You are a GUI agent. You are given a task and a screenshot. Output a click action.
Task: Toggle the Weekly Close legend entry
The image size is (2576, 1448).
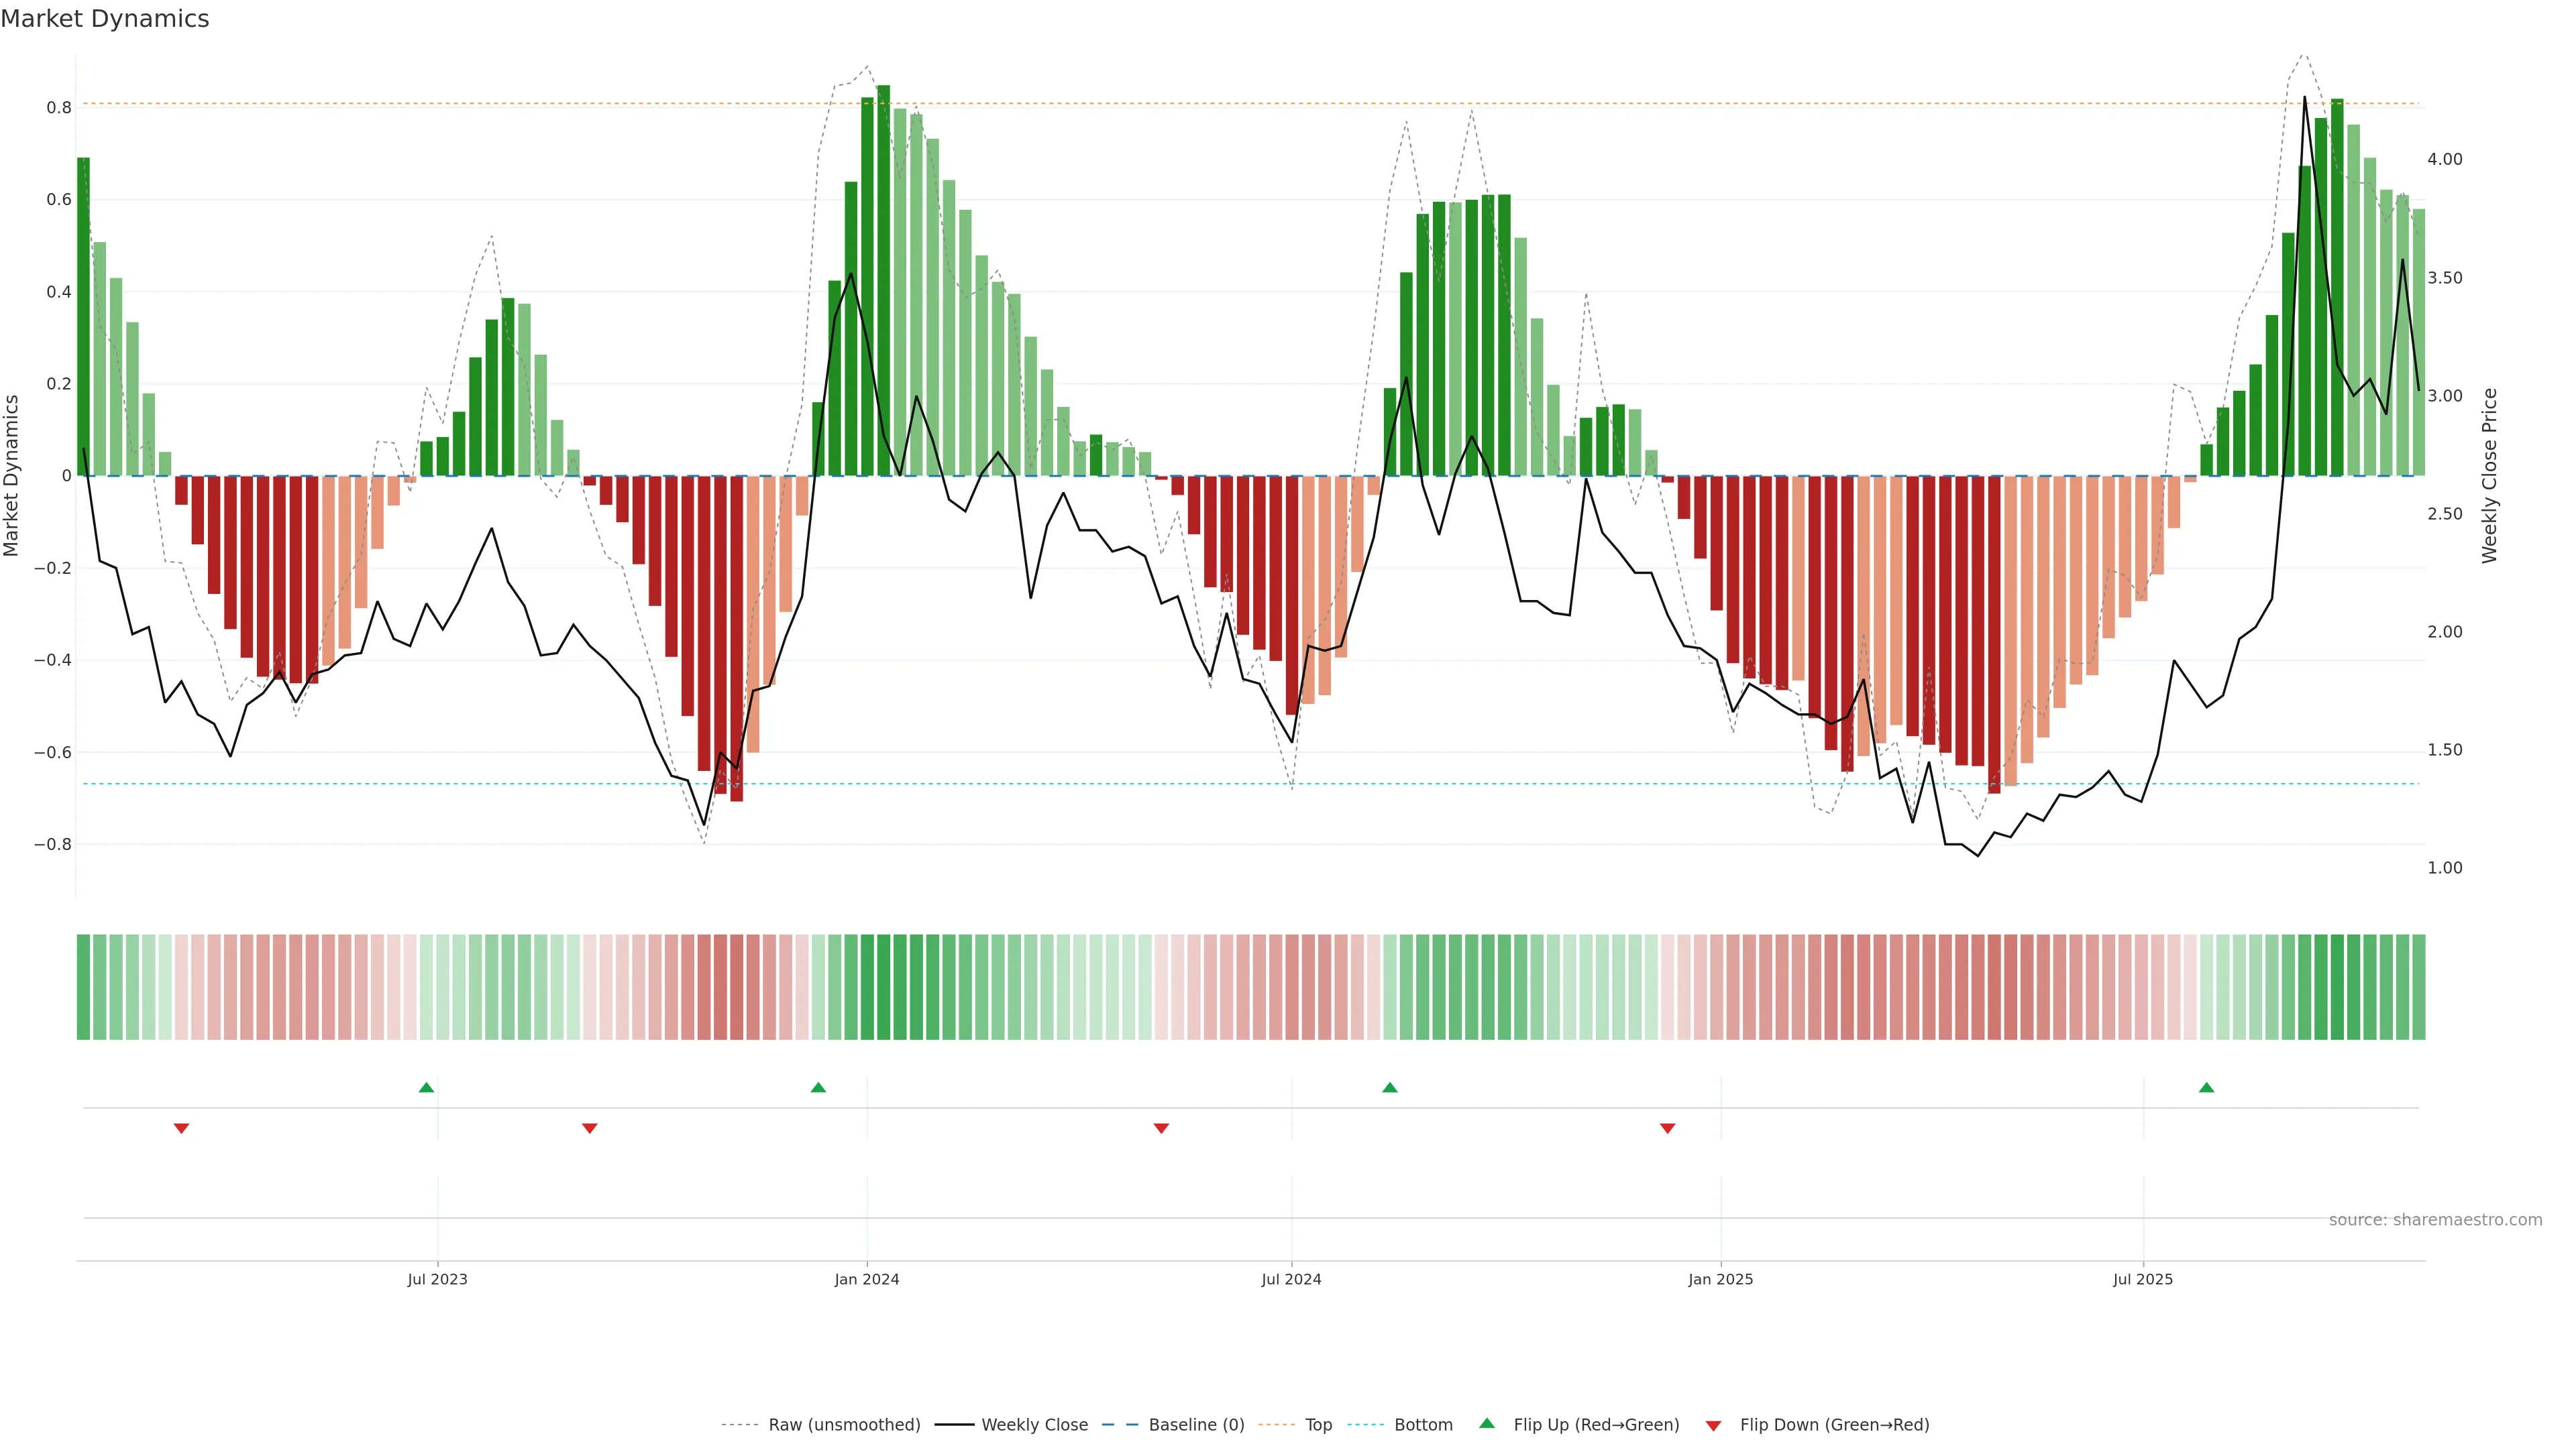pos(1034,1425)
